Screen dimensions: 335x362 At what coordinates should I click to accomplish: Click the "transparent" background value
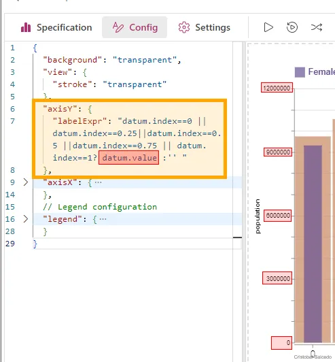coord(145,60)
